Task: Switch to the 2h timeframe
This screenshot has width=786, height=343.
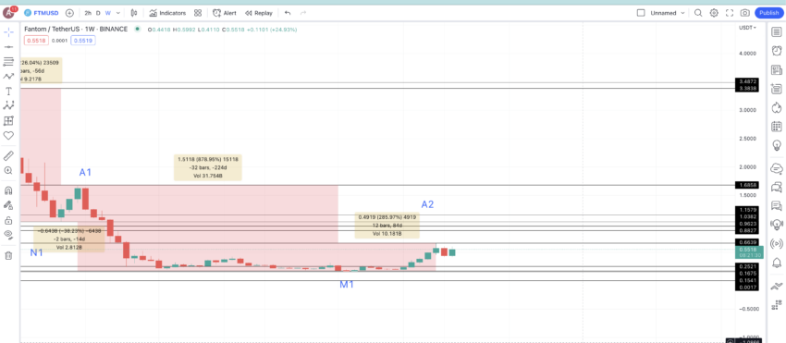Action: coord(88,13)
